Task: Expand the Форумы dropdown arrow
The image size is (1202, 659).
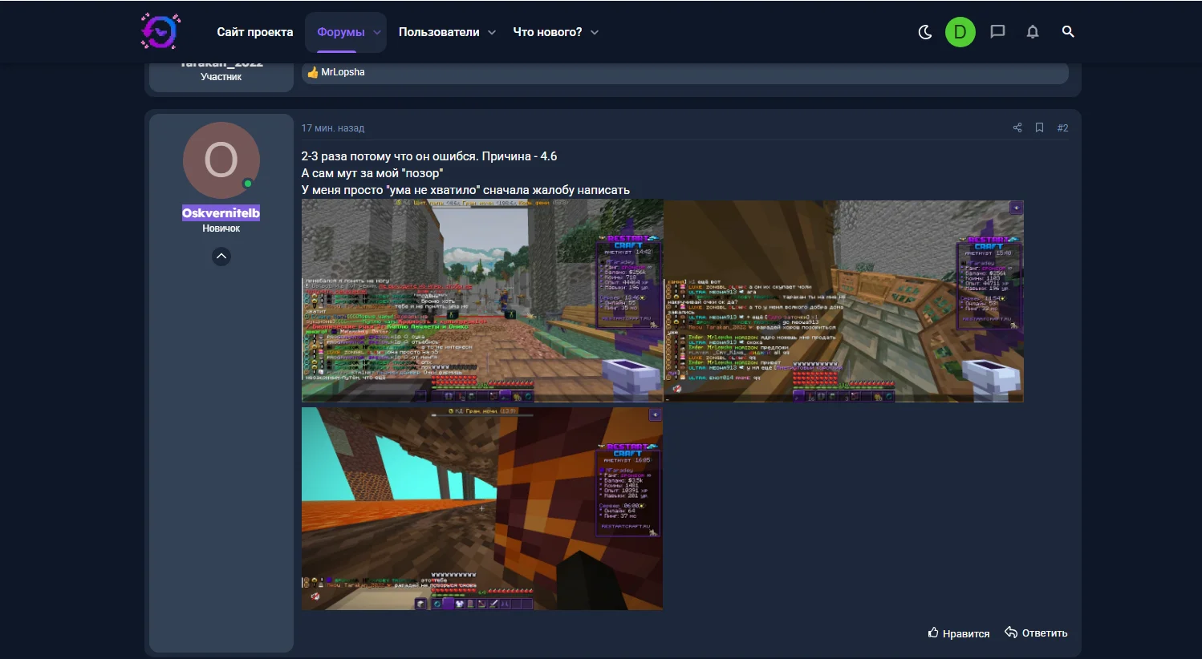Action: 377,33
